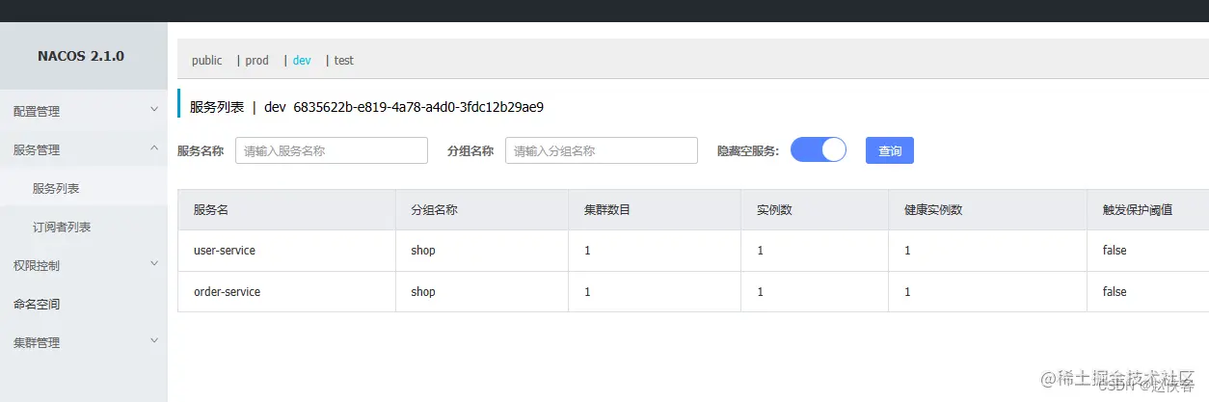Collapse the 服务管理 menu chevron
The height and width of the screenshot is (402, 1209).
pos(154,148)
